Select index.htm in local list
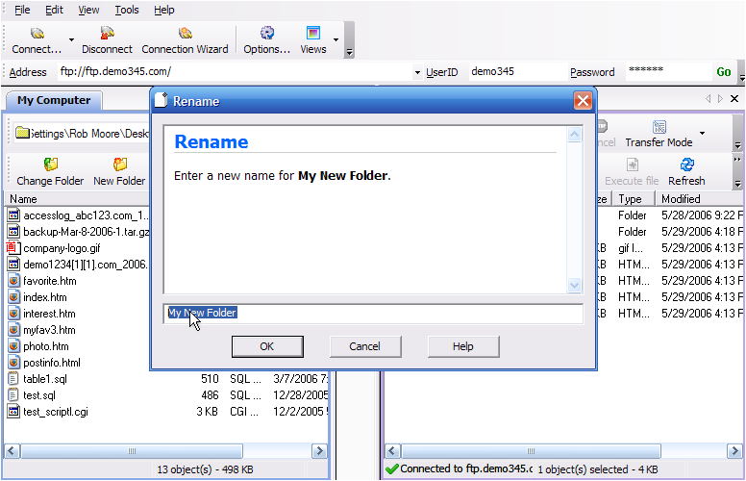 [45, 297]
